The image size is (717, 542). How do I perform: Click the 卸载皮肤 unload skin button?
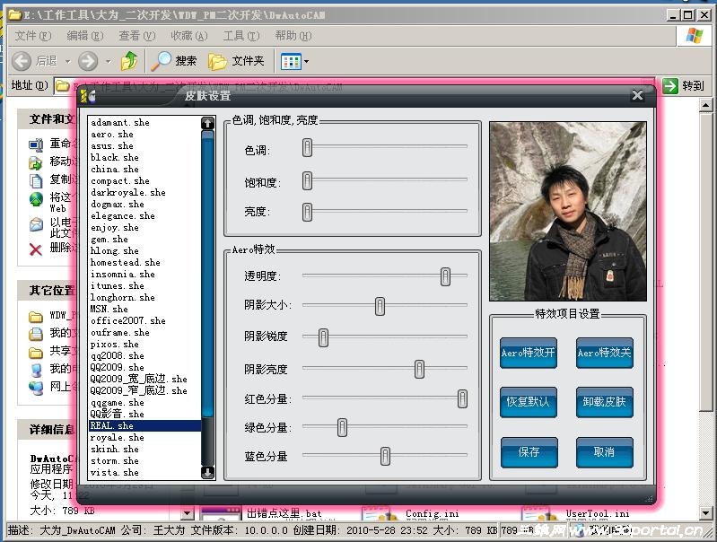[605, 402]
